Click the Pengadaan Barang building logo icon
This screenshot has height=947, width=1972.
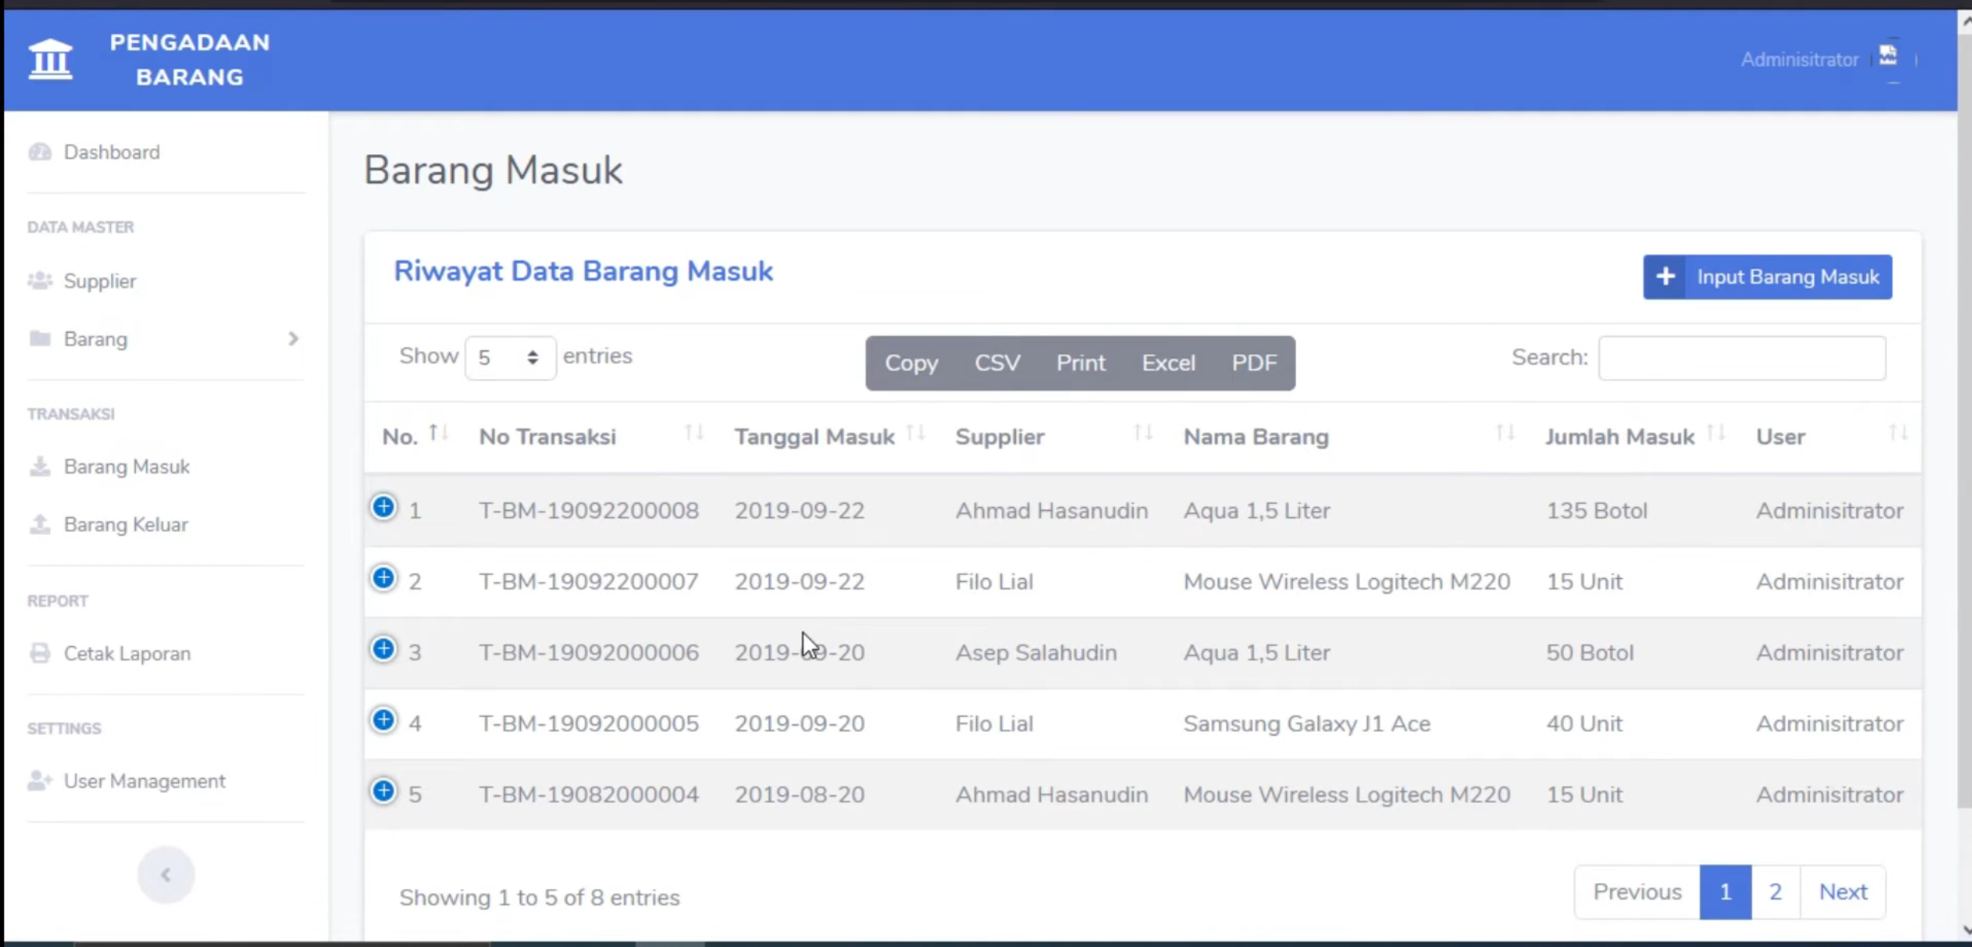point(50,59)
